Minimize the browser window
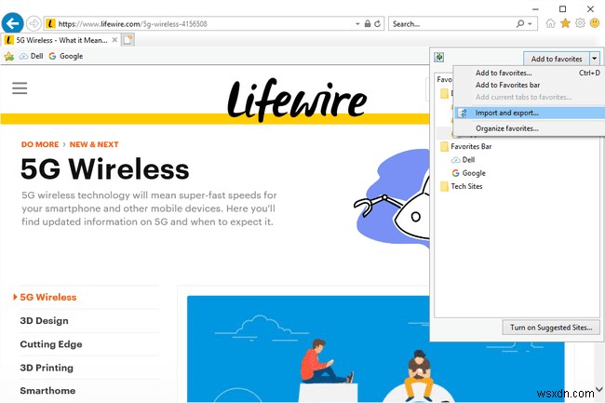Screen dimensions: 605x403 coord(535,8)
